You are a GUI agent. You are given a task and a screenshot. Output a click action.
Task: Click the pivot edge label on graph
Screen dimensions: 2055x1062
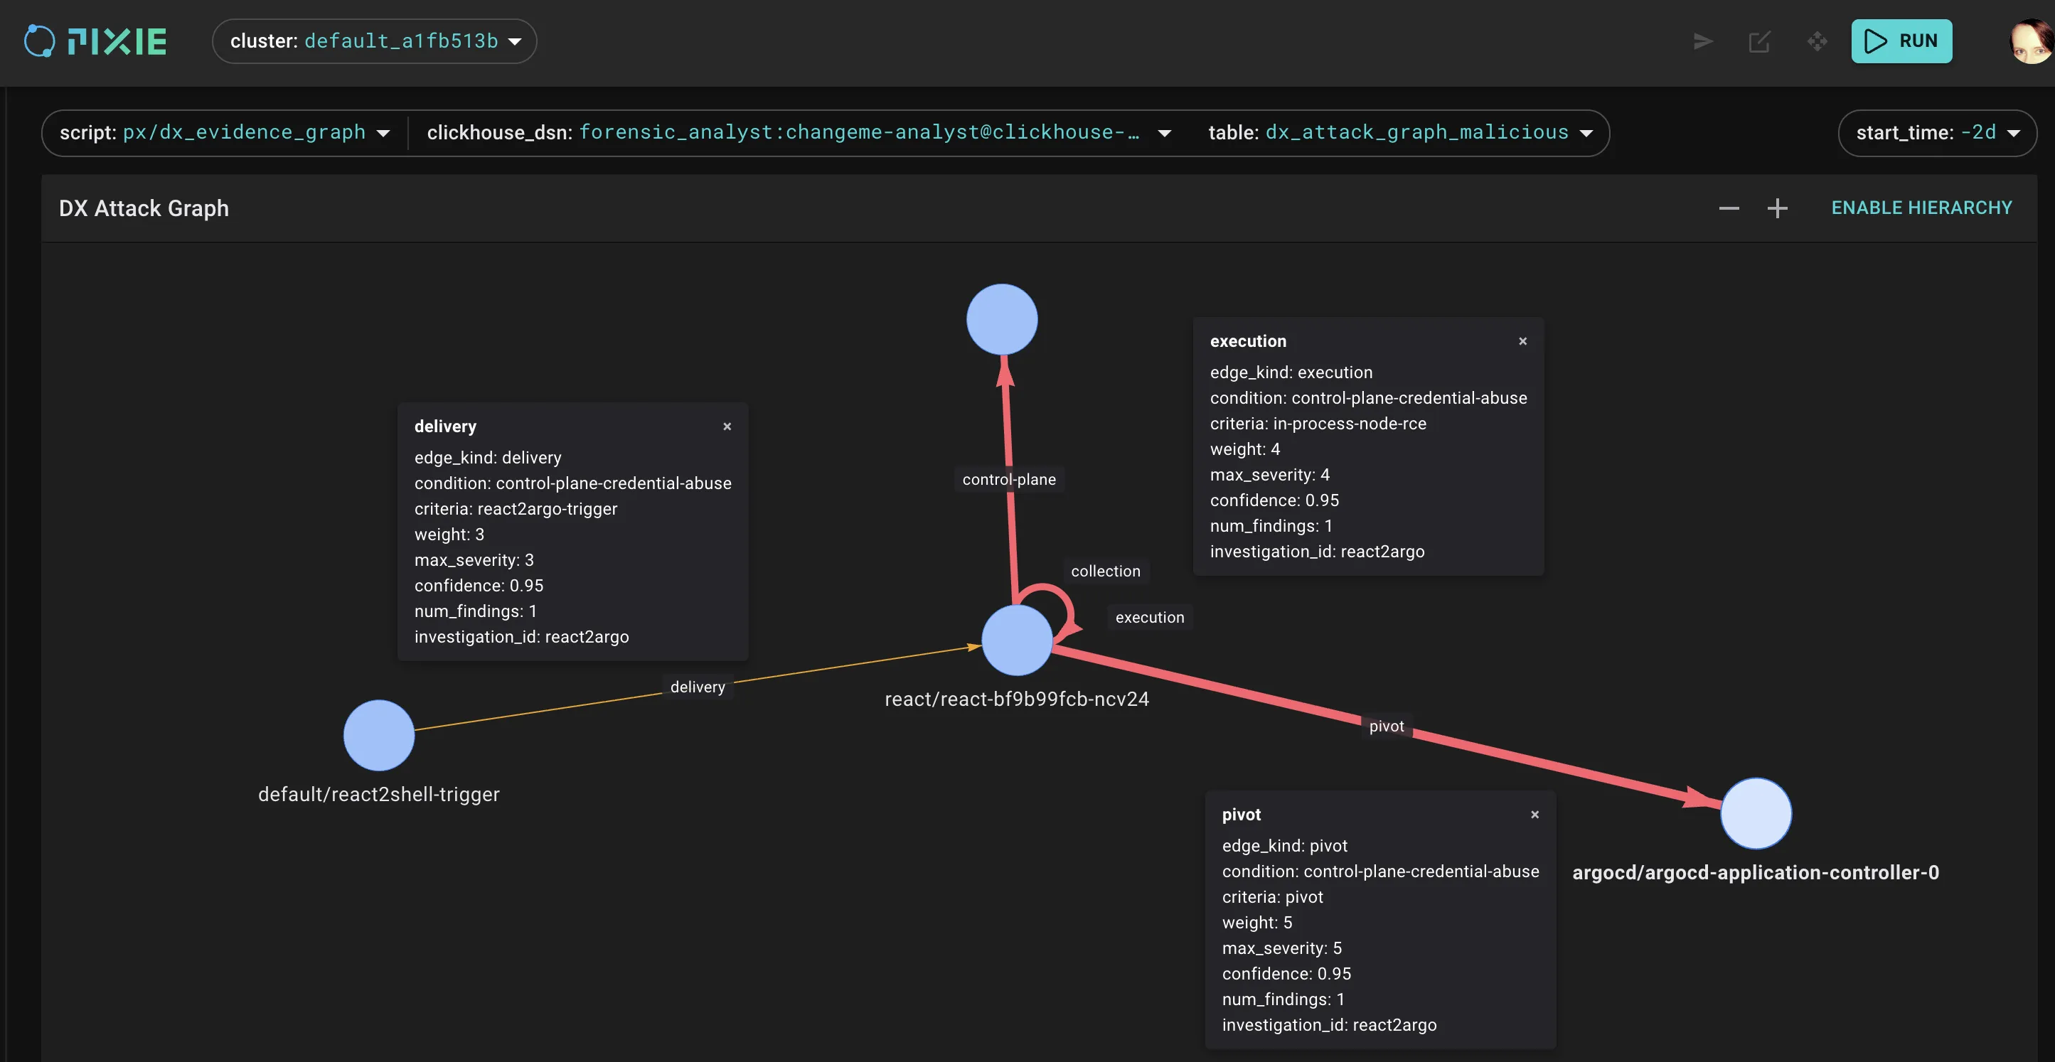[1387, 726]
